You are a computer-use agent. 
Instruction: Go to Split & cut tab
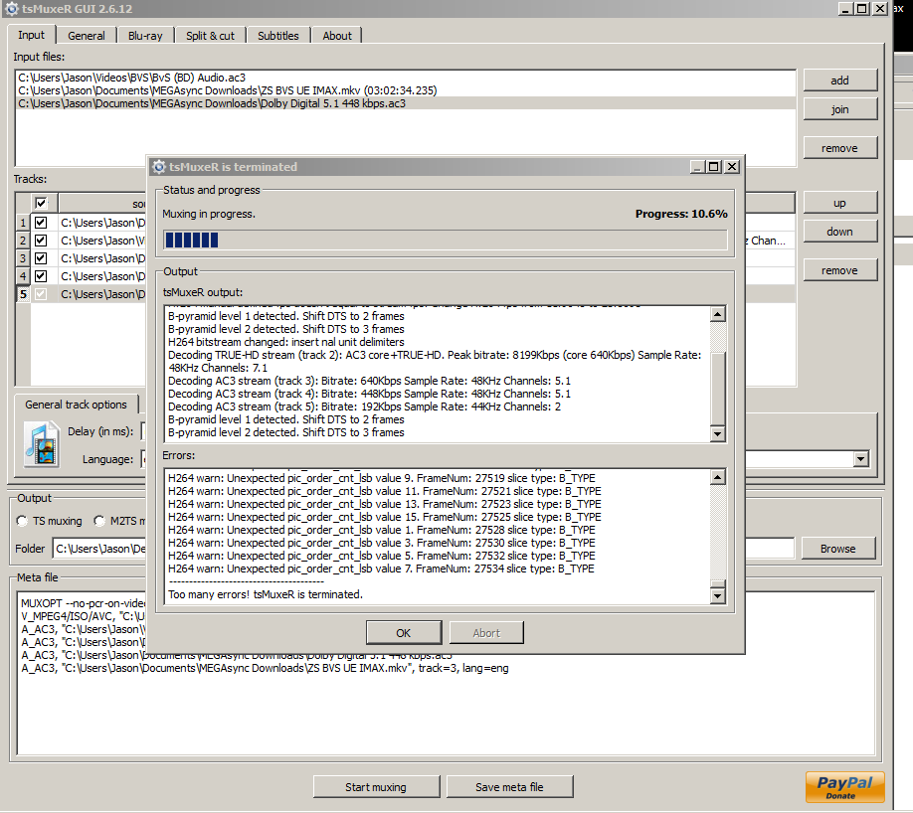click(x=210, y=36)
